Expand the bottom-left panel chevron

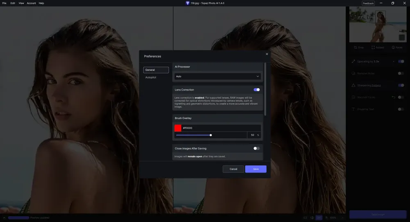[x=4, y=217]
